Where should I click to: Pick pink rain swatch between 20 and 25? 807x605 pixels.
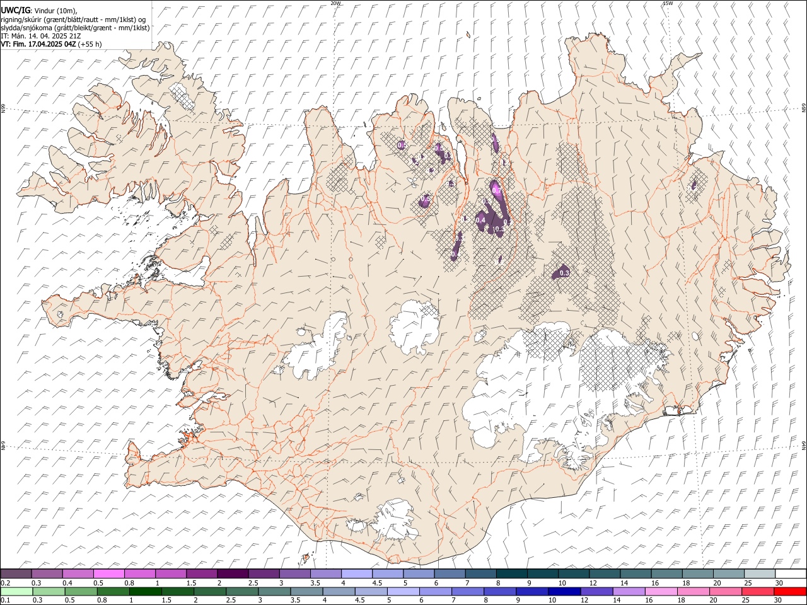724,591
